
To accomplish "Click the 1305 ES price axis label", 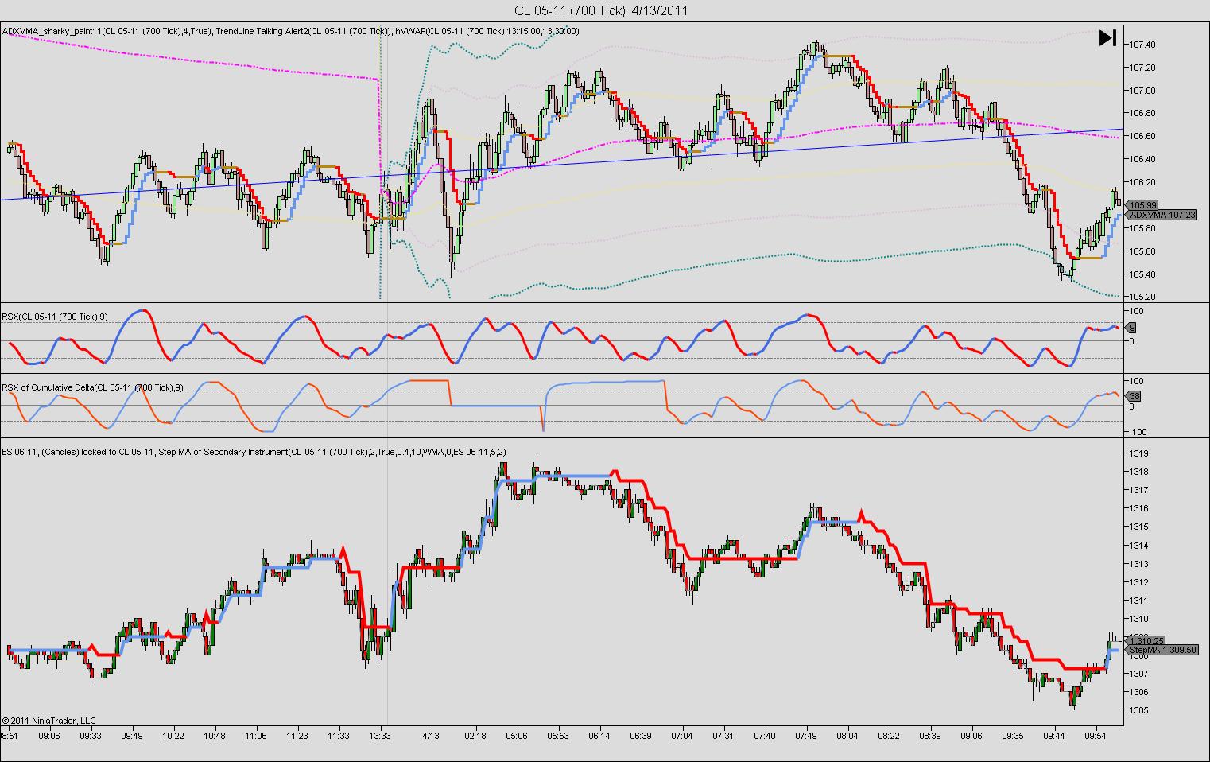I will 1138,710.
